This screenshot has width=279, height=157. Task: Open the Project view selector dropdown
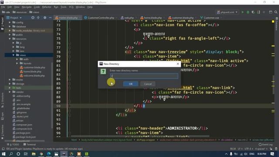point(14,18)
